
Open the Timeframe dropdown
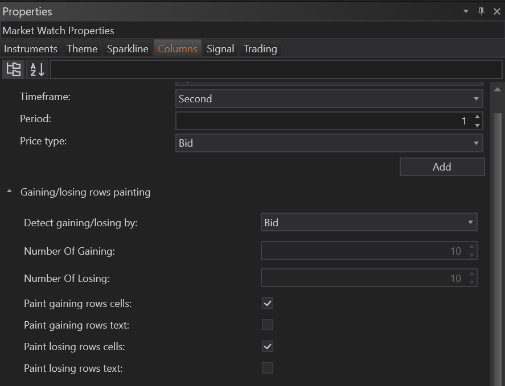(x=329, y=99)
